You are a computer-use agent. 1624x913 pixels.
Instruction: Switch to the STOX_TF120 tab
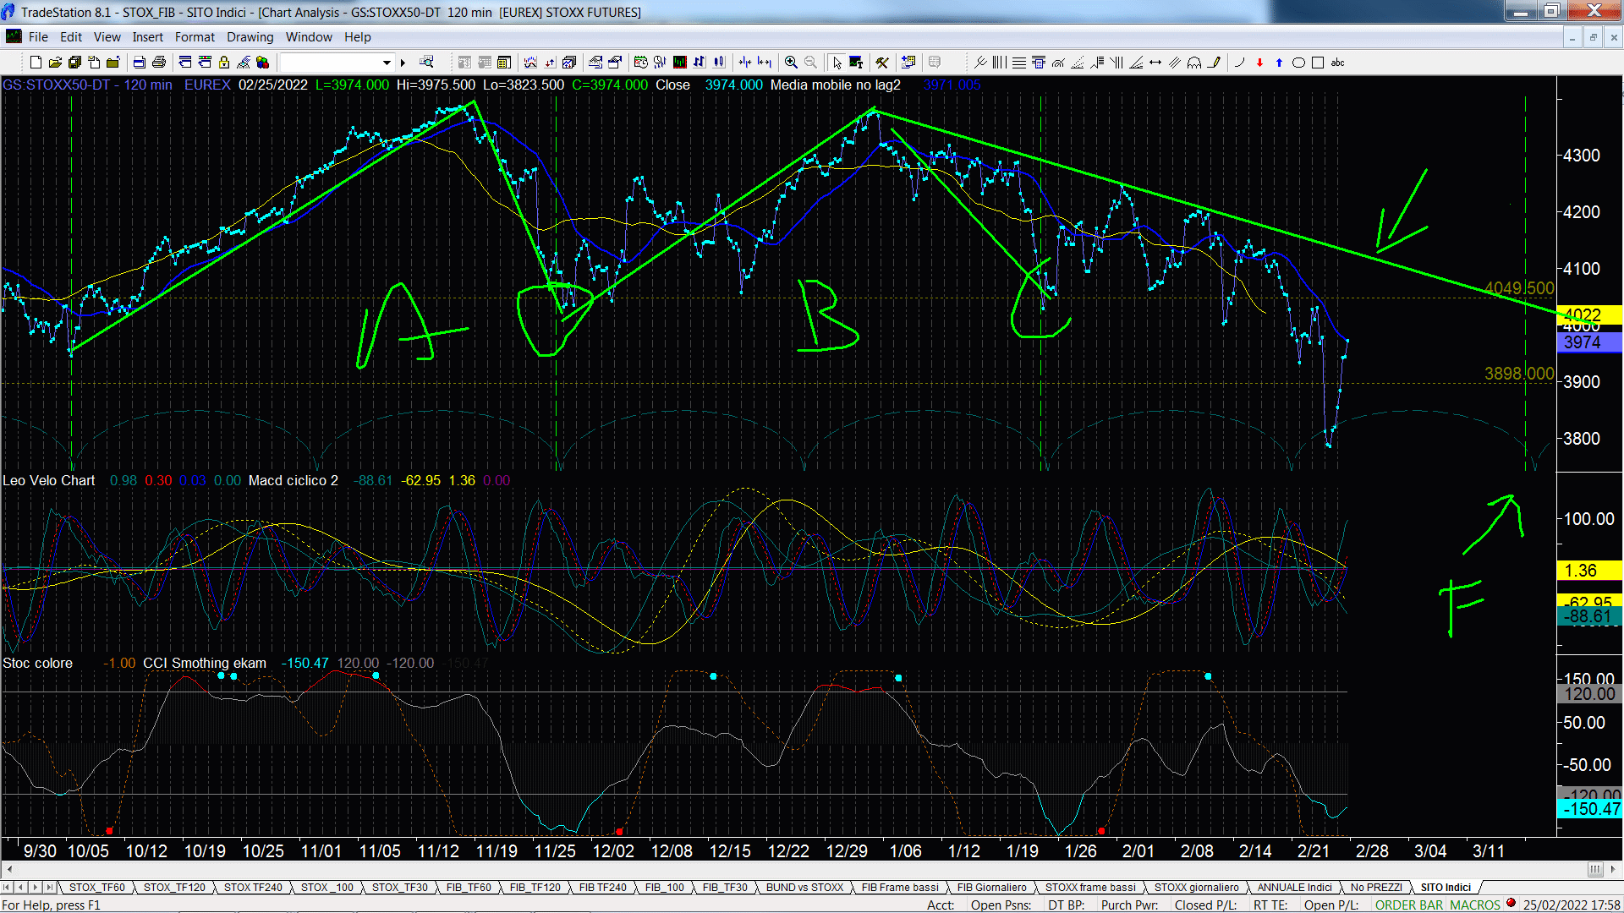point(174,887)
